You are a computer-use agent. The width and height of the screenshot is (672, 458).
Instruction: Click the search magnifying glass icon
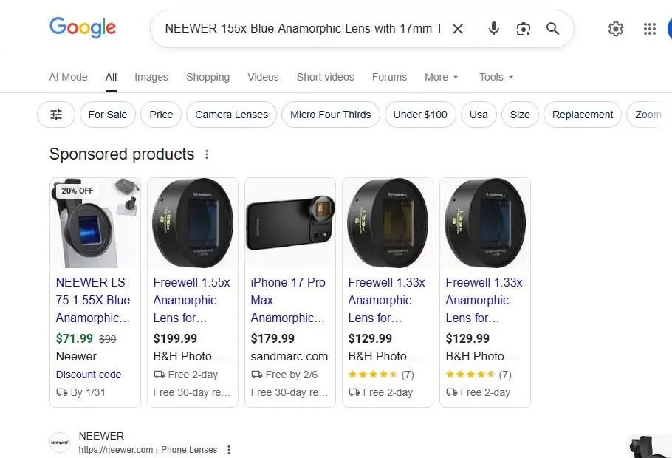pos(552,29)
